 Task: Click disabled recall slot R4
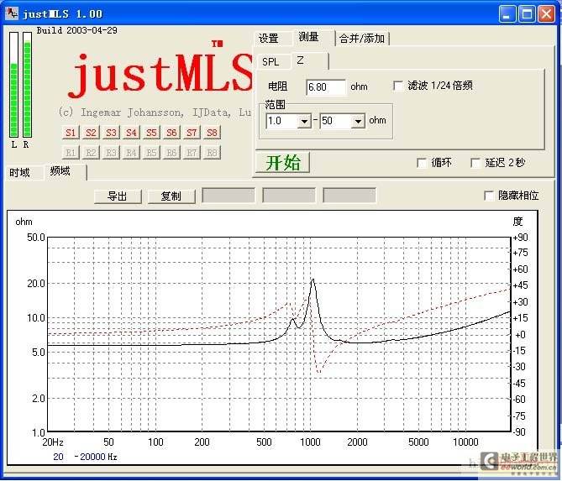(131, 153)
